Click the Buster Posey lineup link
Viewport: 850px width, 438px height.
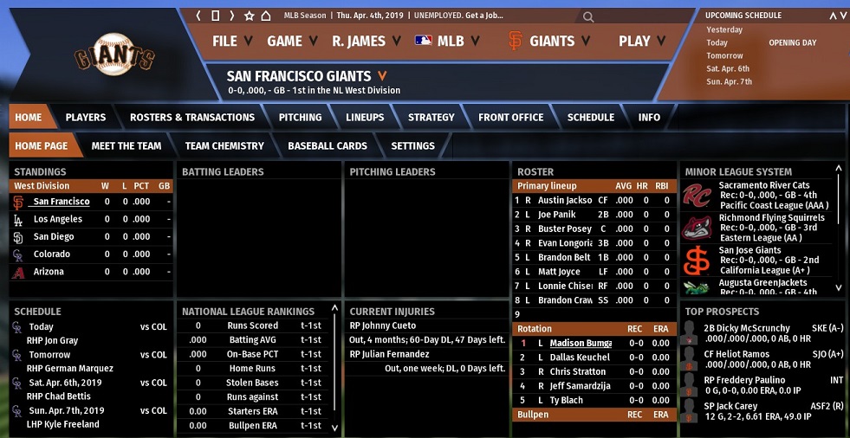click(564, 229)
